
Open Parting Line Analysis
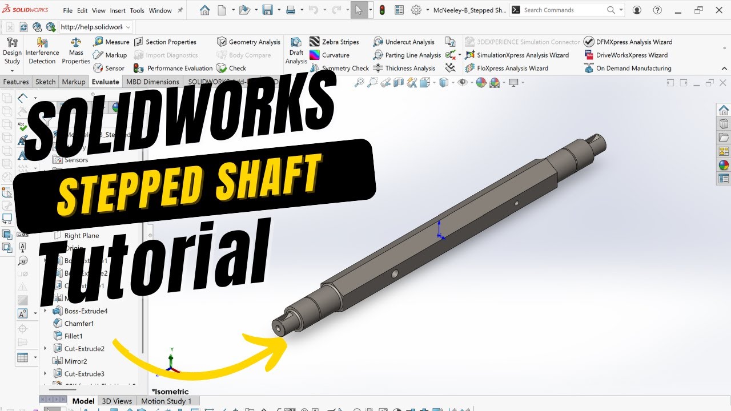pos(407,55)
